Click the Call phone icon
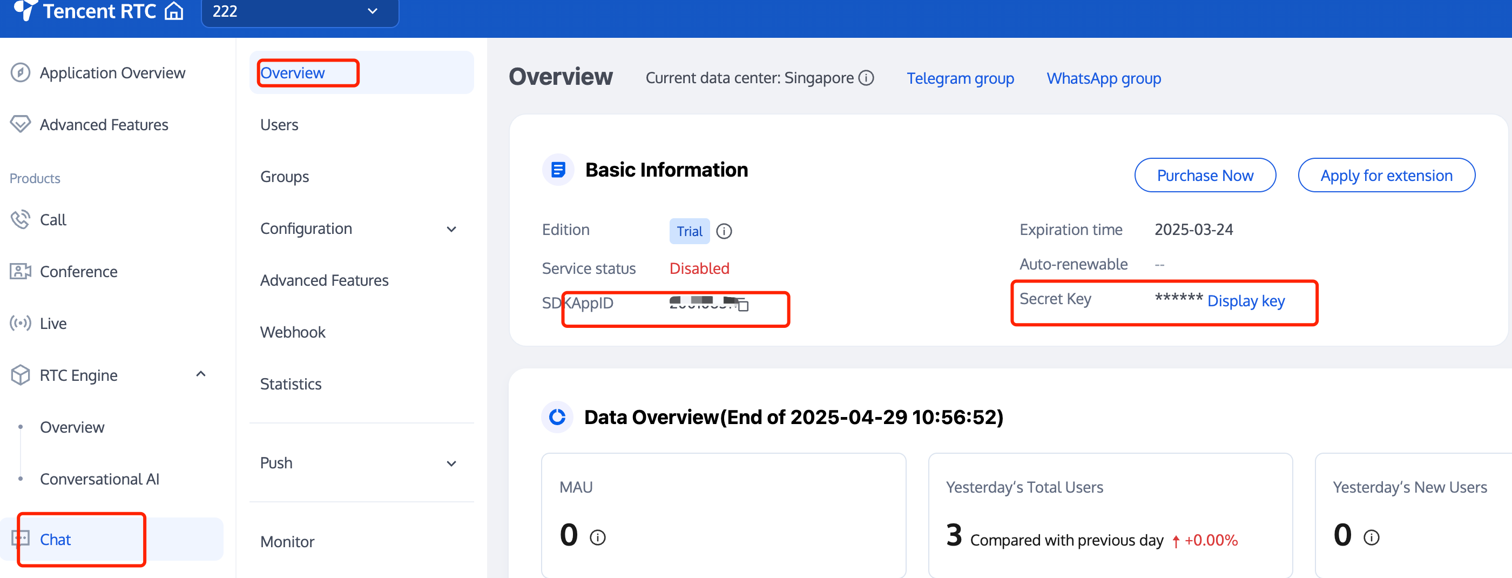Screen dimensions: 1512x578 [21, 220]
